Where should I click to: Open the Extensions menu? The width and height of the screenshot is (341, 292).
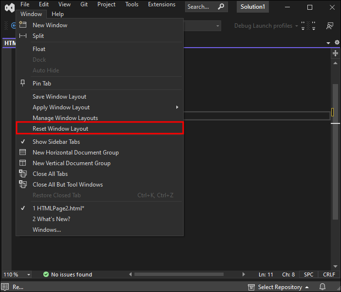pyautogui.click(x=161, y=4)
